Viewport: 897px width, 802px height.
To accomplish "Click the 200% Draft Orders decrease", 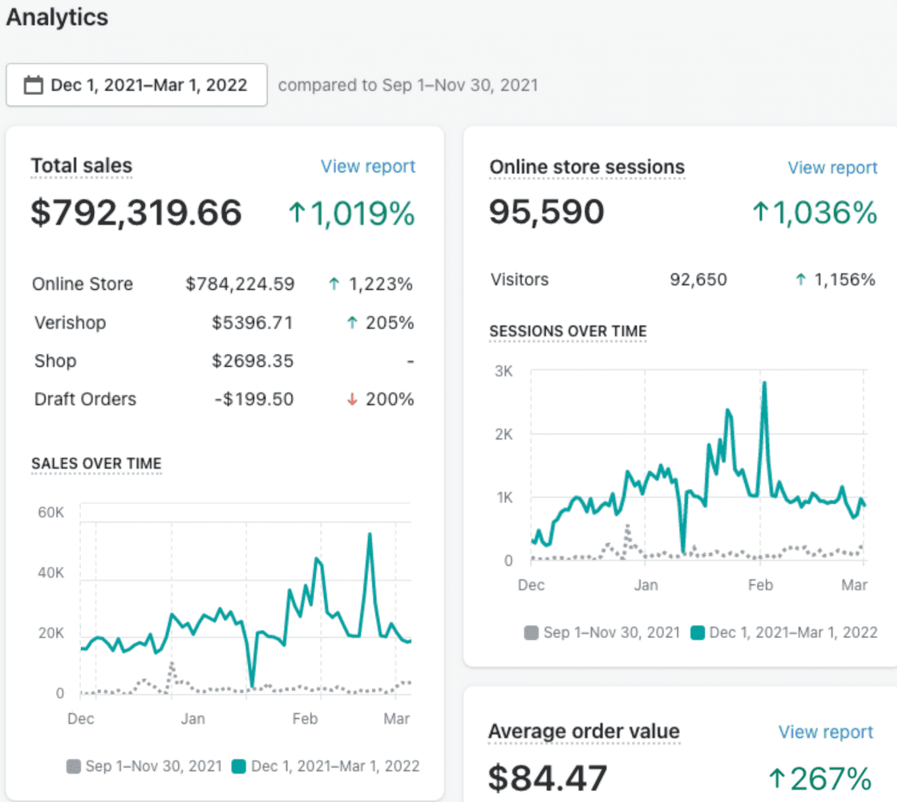I will [x=390, y=399].
